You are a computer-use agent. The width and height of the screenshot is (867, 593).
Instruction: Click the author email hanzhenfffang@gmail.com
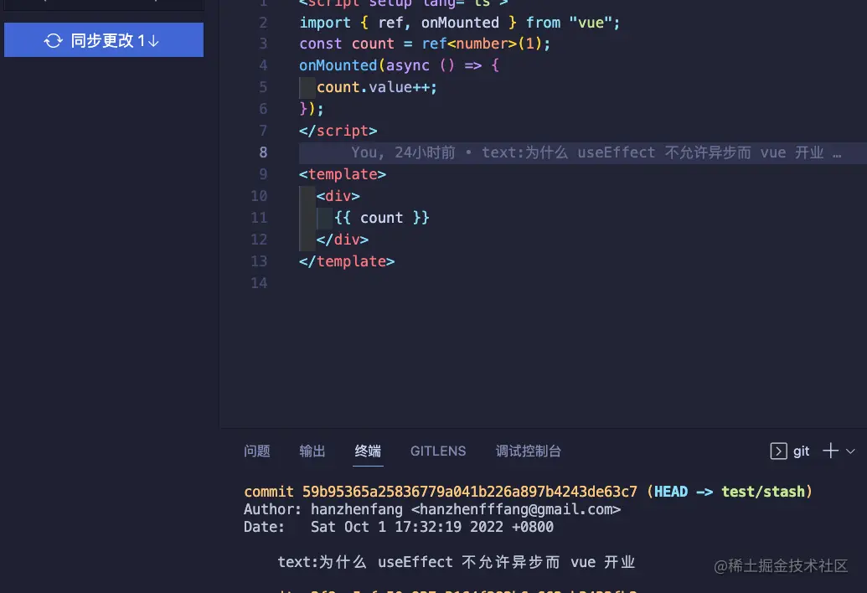pyautogui.click(x=516, y=509)
